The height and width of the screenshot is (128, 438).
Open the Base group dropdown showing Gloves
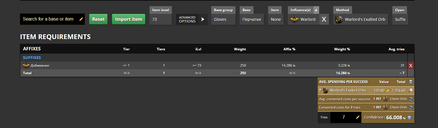coord(223,19)
